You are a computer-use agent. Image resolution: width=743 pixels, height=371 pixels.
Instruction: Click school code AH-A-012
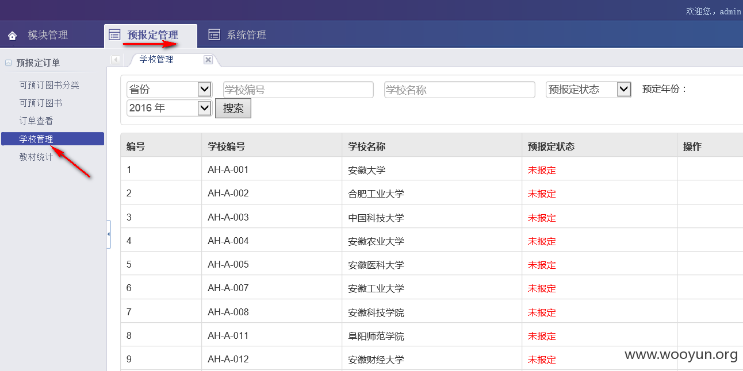(x=228, y=359)
